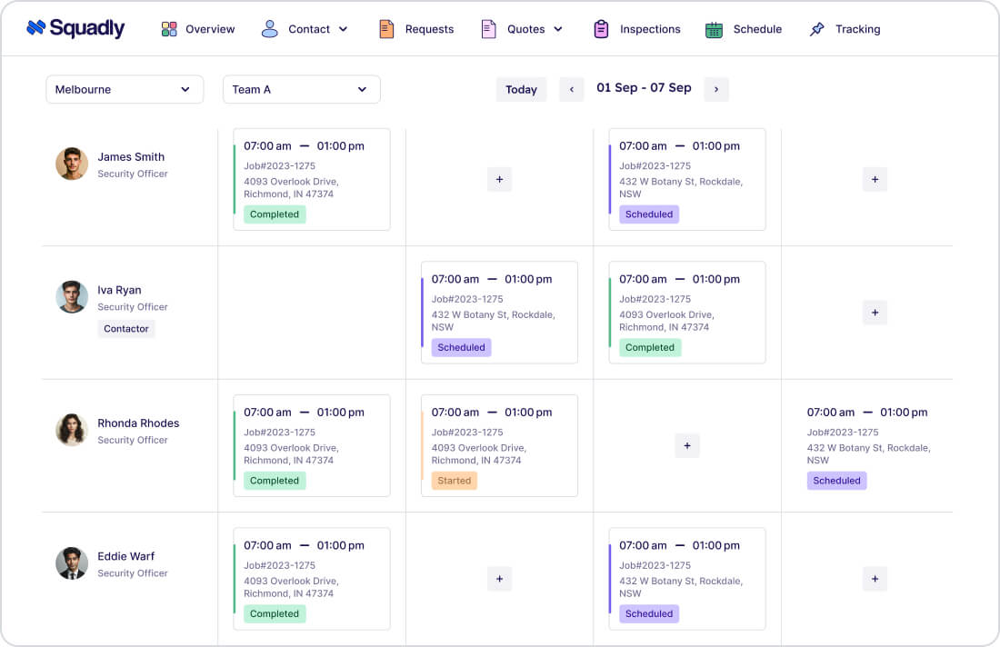The image size is (1000, 647).
Task: Click Iva Ryan's Completed status badge
Action: tap(650, 347)
